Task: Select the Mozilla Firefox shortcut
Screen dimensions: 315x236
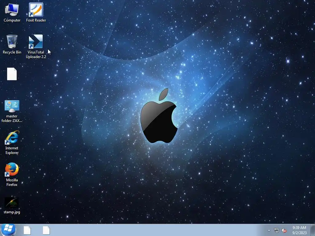Action: point(12,175)
